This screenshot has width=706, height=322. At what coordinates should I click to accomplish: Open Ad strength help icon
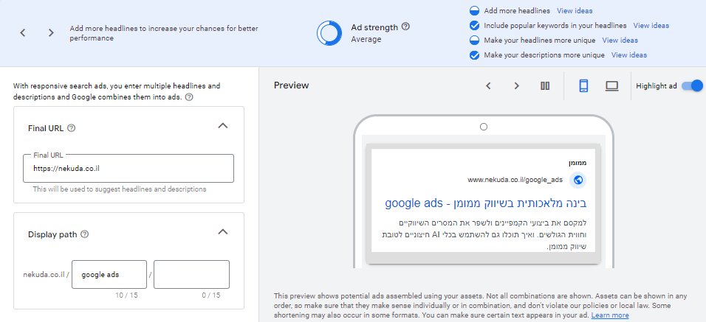tap(405, 27)
